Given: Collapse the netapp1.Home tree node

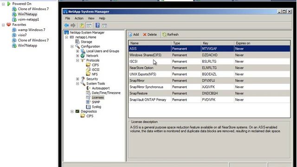Looking at the screenshot, I should point(66,37).
